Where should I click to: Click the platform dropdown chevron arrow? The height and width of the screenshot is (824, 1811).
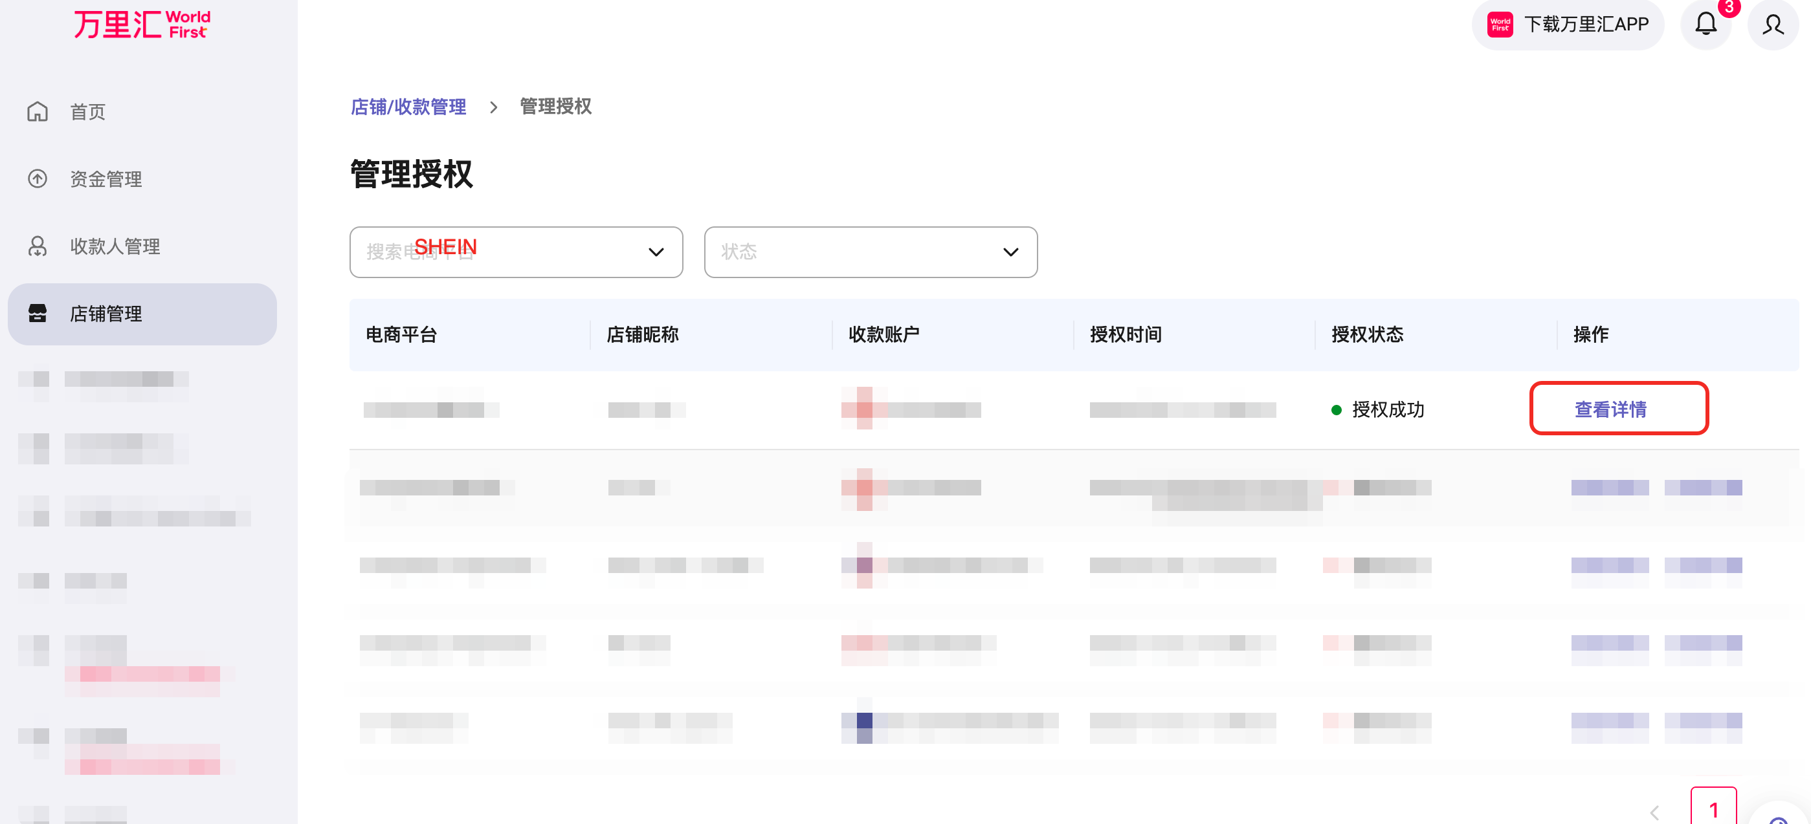(x=655, y=252)
